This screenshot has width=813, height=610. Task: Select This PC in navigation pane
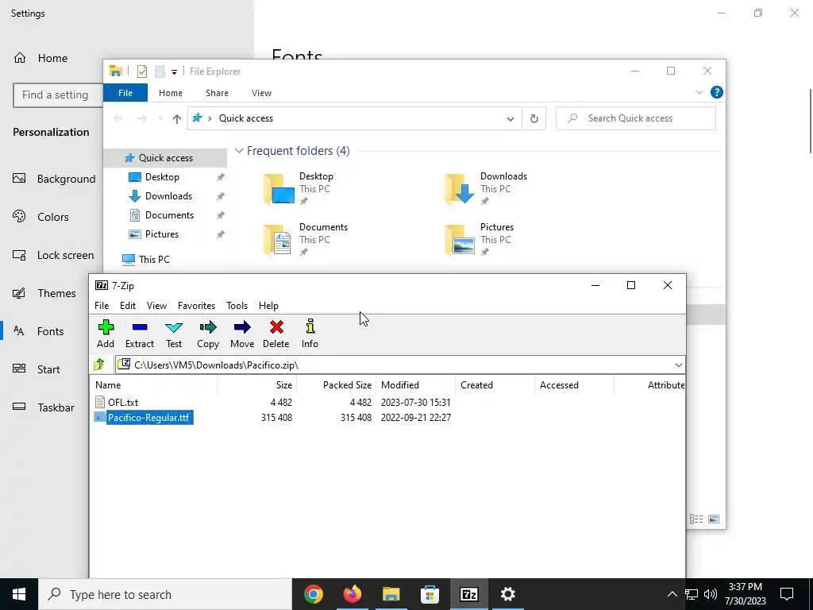coord(154,260)
